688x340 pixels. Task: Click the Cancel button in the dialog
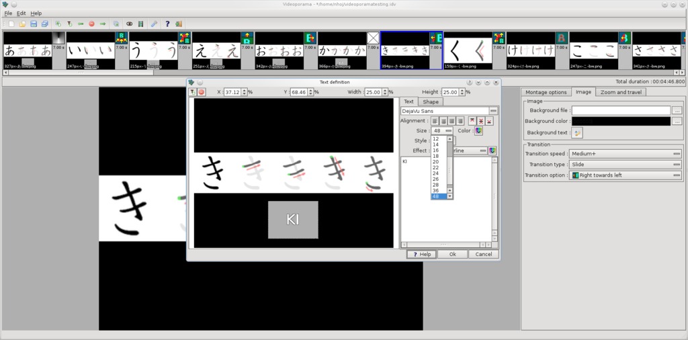[x=484, y=255]
